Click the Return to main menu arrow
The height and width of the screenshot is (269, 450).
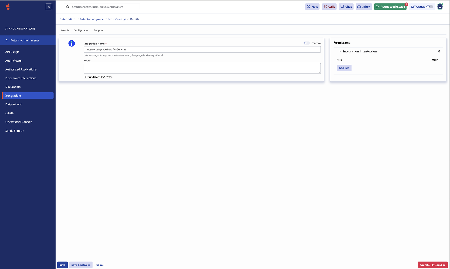pos(7,40)
